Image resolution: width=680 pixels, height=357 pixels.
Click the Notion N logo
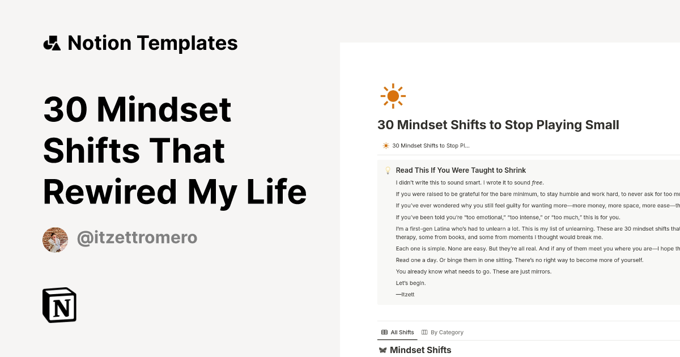59,305
